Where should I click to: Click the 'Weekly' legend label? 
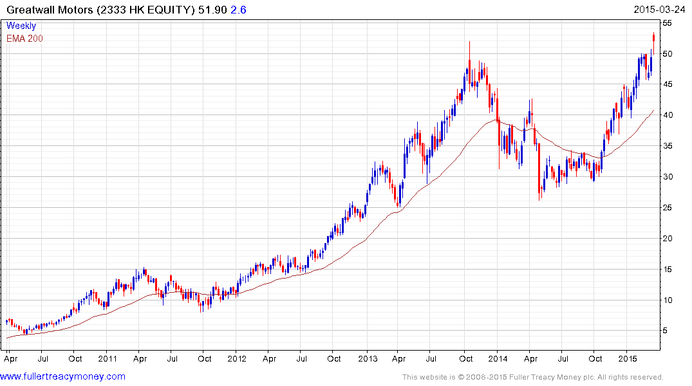point(21,26)
